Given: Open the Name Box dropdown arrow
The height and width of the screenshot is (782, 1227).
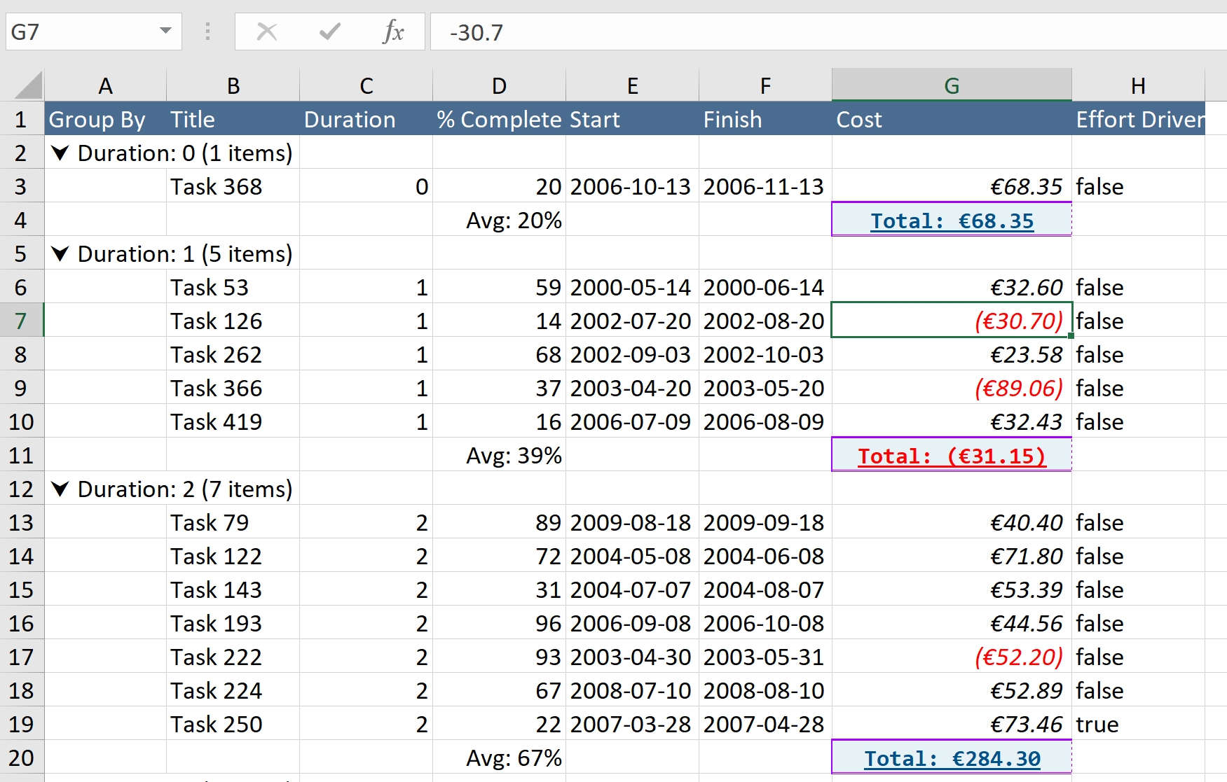Looking at the screenshot, I should point(165,31).
